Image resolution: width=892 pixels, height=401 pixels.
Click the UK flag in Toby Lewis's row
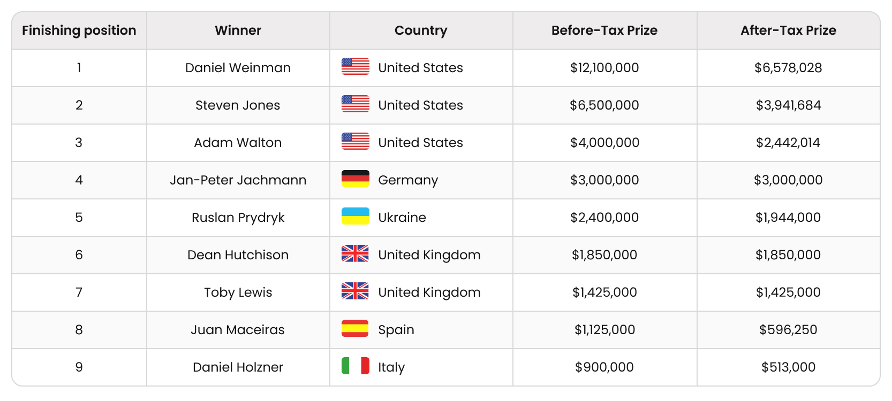point(356,291)
